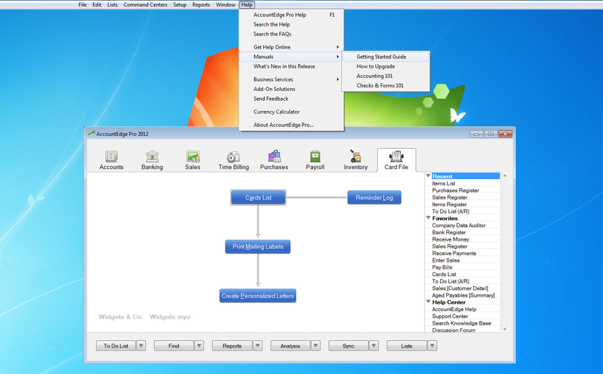The height and width of the screenshot is (374, 603).
Task: Open Company Data Auditor favorite
Action: click(458, 225)
